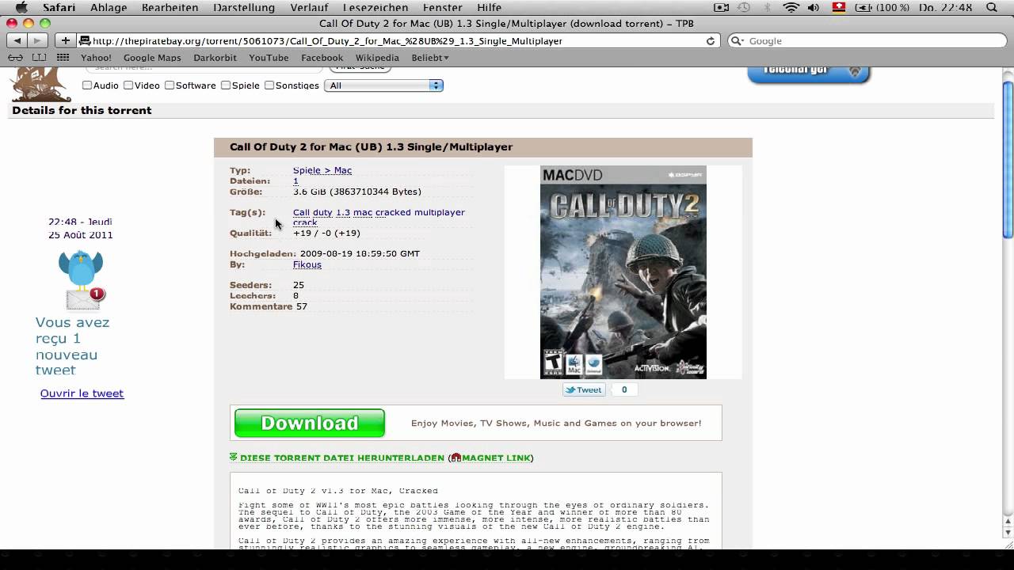The width and height of the screenshot is (1014, 570).
Task: Open the Apple menu
Action: pos(21,7)
